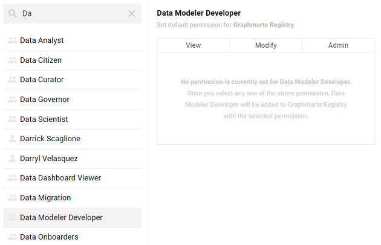Select View permission option
The height and width of the screenshot is (245, 381).
click(x=194, y=45)
